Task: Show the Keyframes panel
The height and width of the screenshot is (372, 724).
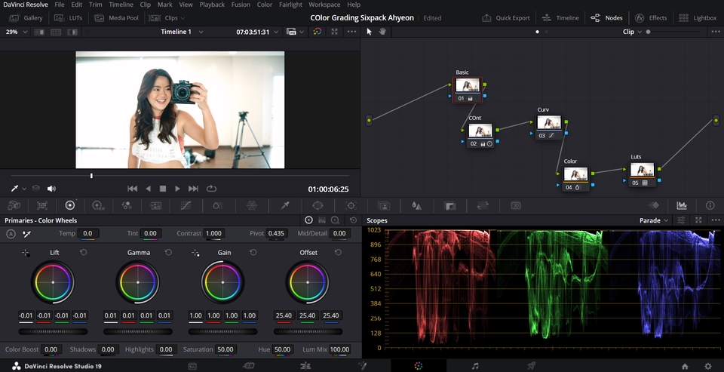Action: (x=654, y=206)
